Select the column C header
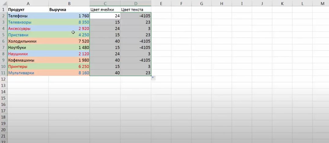Image resolution: width=329 pixels, height=143 pixels. click(105, 3)
